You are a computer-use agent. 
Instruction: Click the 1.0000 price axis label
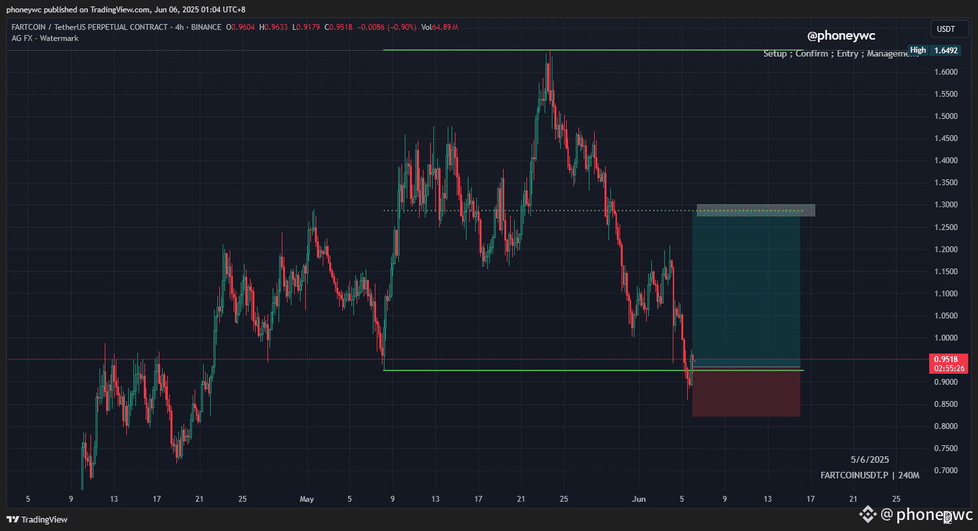[946, 338]
